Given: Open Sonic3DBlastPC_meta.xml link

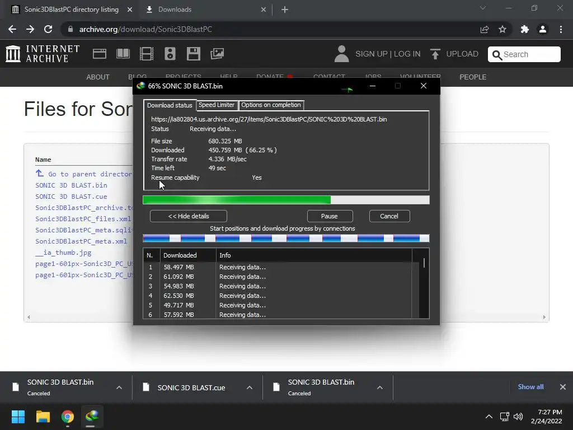Looking at the screenshot, I should 81,241.
